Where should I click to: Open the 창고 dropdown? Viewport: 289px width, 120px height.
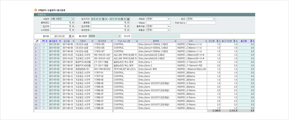click(214, 19)
